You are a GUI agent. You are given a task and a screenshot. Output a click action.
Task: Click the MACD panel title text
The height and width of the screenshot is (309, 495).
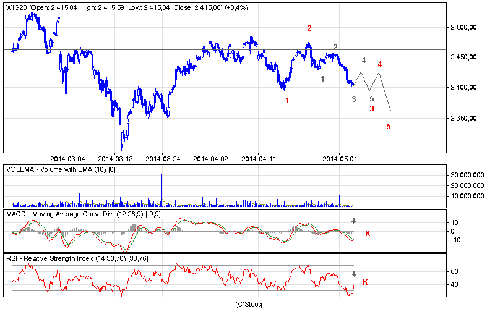coord(84,214)
